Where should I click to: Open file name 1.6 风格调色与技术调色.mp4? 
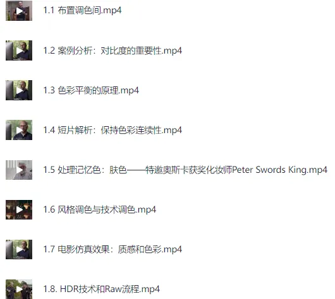[100, 209]
